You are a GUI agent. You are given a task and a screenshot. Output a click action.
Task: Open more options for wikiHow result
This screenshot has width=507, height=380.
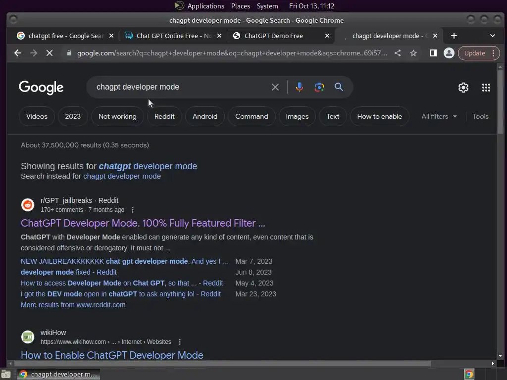click(179, 342)
